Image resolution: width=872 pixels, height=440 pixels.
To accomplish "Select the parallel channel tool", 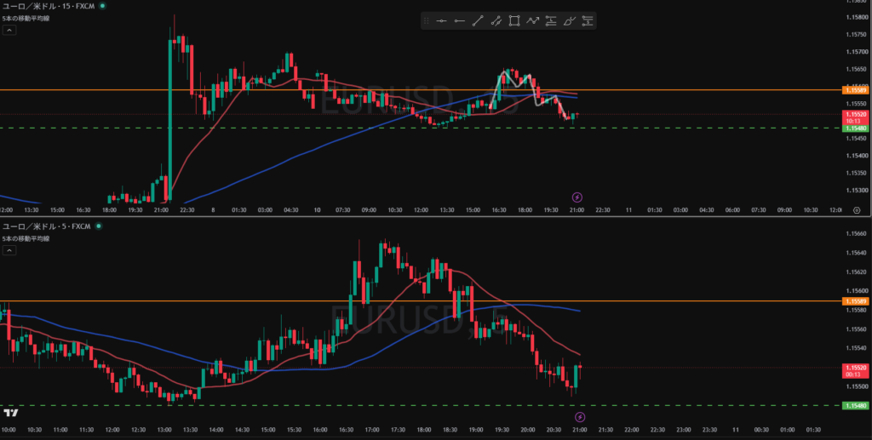I will pos(496,21).
